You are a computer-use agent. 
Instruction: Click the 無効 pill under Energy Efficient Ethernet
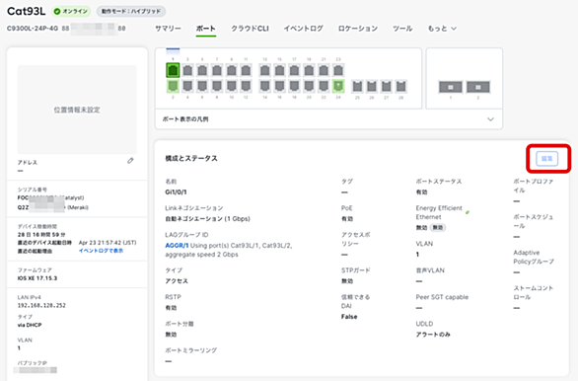(x=438, y=228)
